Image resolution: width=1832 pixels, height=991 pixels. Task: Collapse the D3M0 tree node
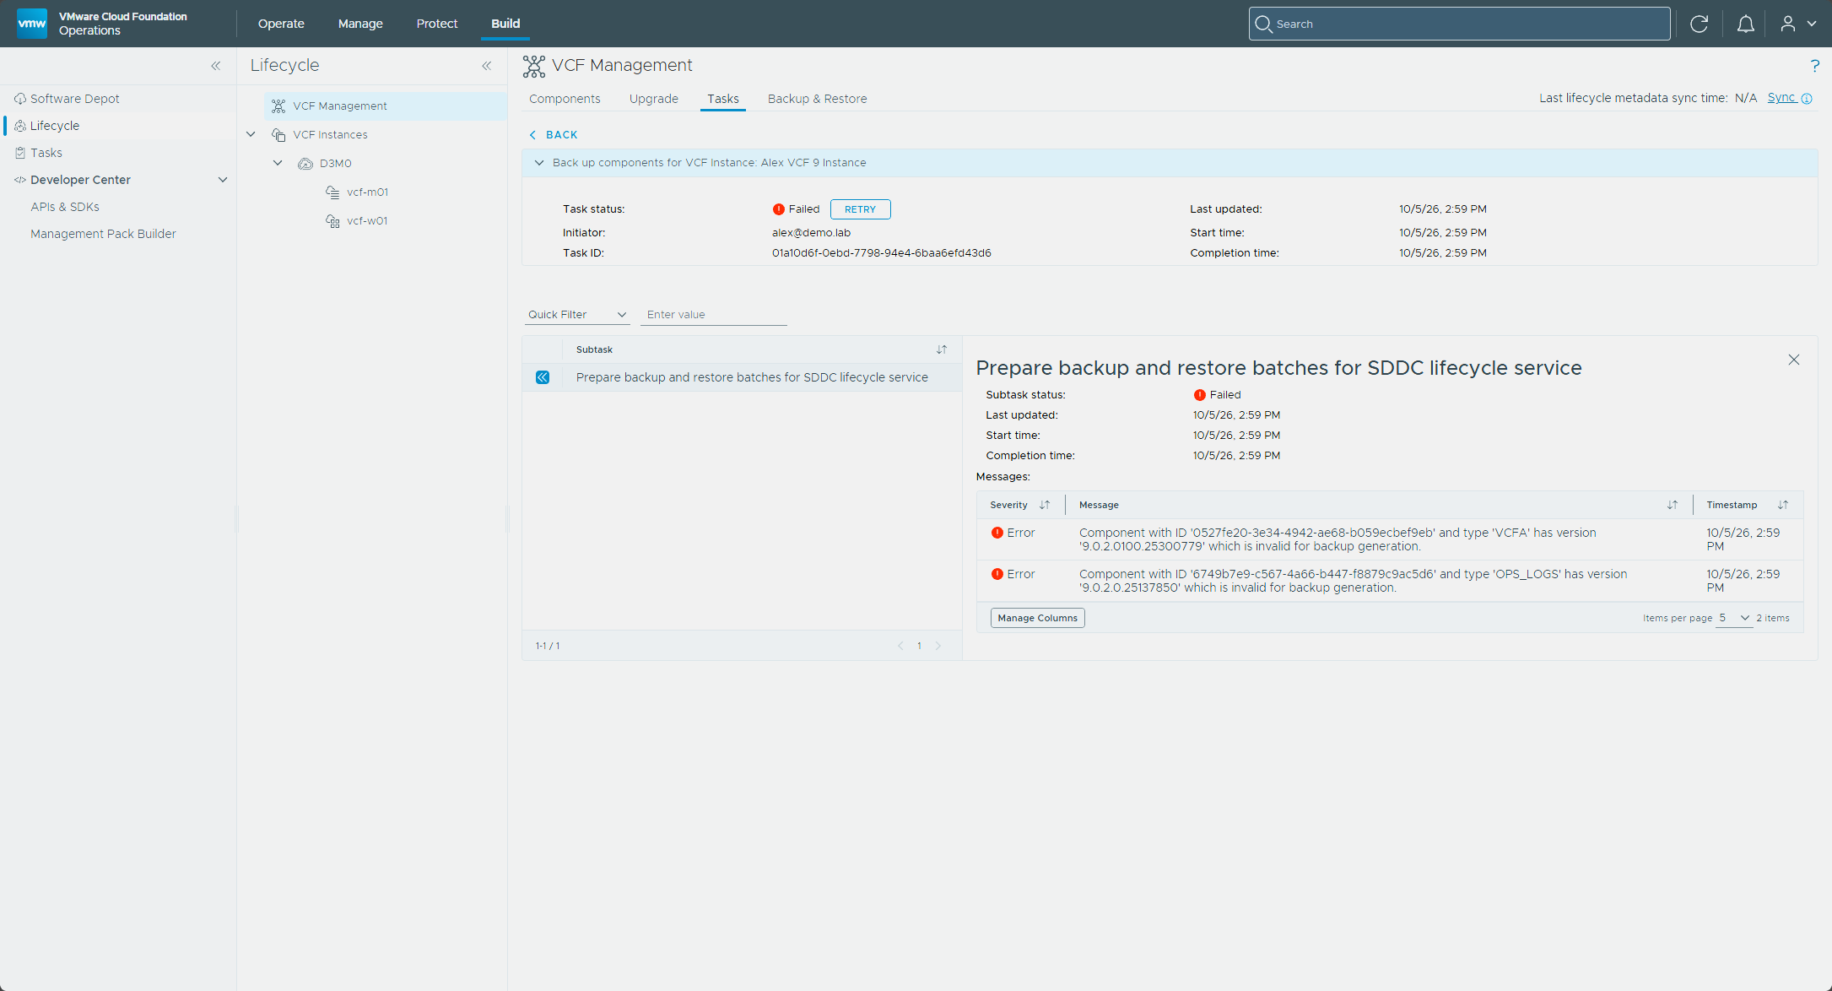tap(278, 163)
